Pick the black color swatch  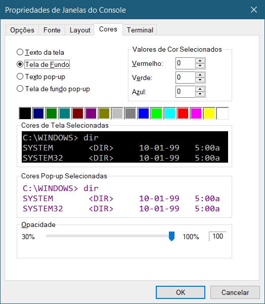[x=25, y=113]
